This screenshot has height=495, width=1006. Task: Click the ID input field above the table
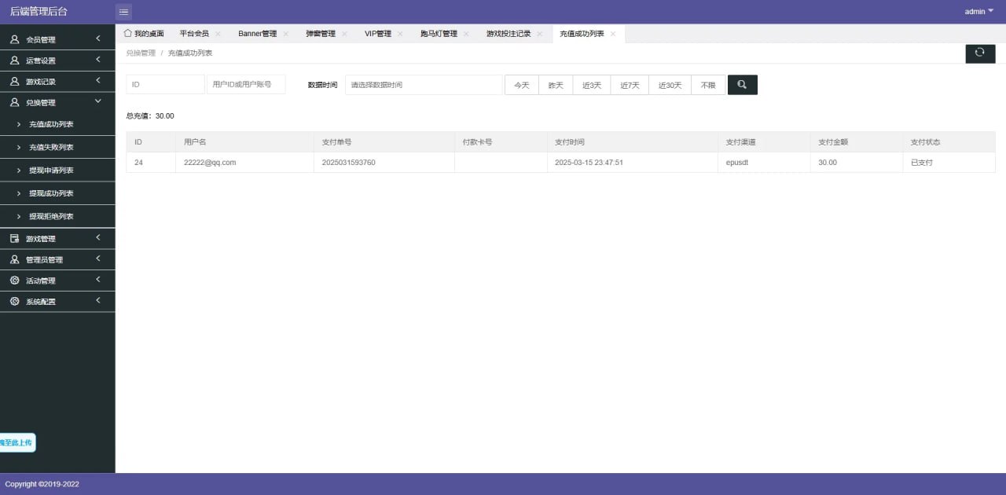click(165, 84)
